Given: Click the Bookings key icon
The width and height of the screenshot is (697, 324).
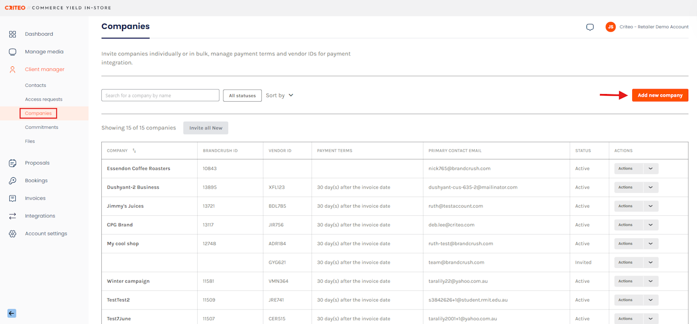Looking at the screenshot, I should 13,180.
